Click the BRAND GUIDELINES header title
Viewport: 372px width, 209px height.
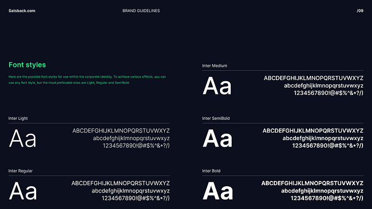tap(141, 11)
